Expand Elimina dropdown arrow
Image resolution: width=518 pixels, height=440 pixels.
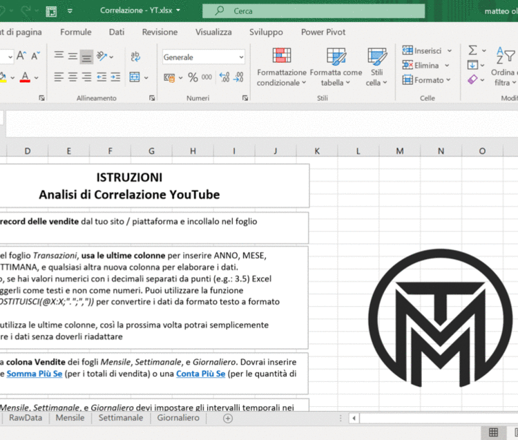[447, 66]
